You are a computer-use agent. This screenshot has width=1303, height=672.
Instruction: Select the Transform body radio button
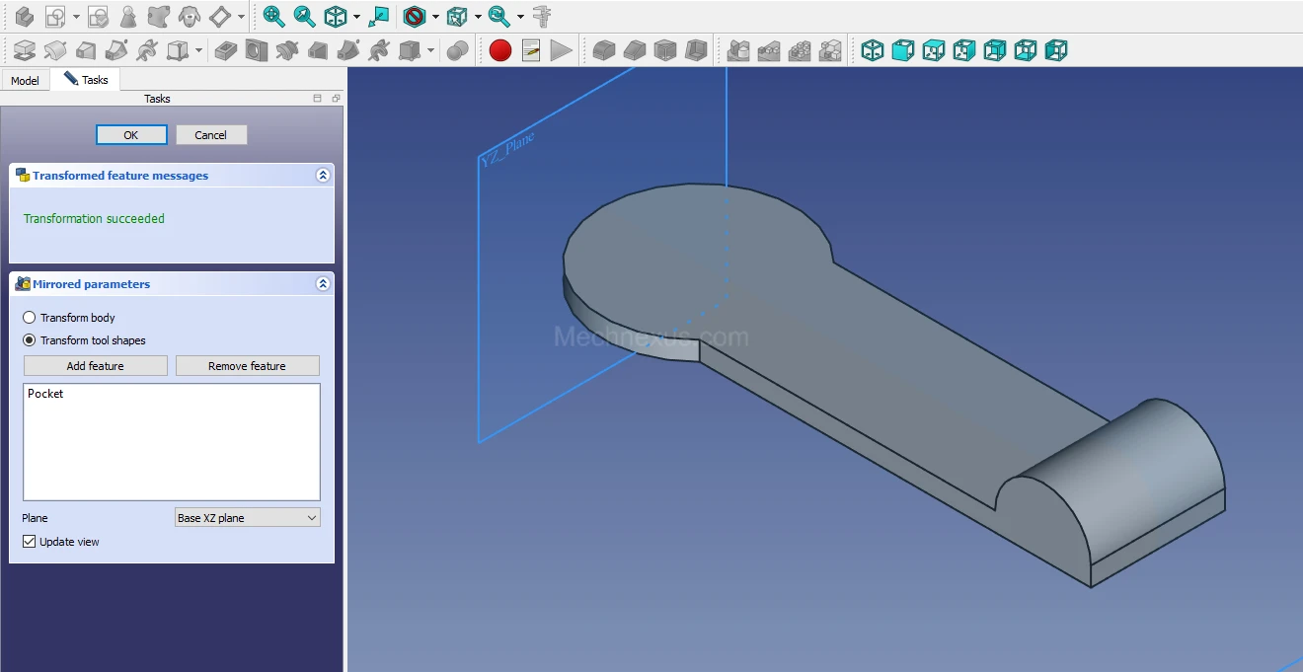tap(30, 318)
